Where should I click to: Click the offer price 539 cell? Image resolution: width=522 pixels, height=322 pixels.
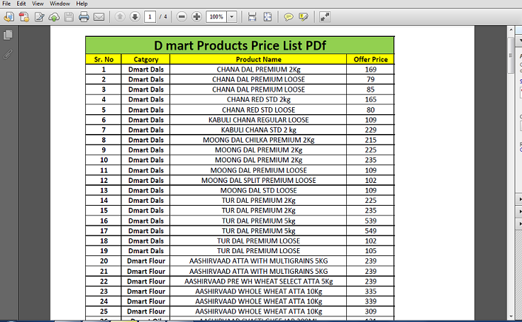tap(370, 221)
